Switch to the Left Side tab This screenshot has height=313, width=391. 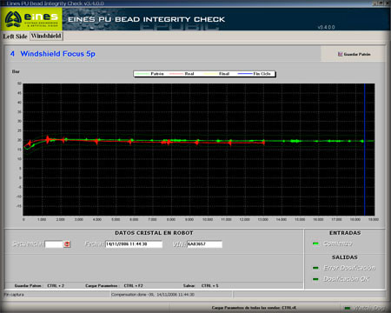[15, 37]
